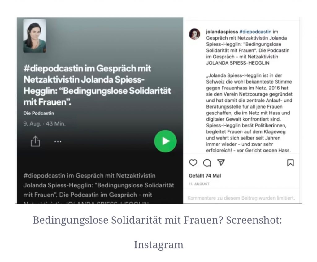The image size is (317, 262).
Task: Click the episode description below the player
Action: (x=99, y=188)
